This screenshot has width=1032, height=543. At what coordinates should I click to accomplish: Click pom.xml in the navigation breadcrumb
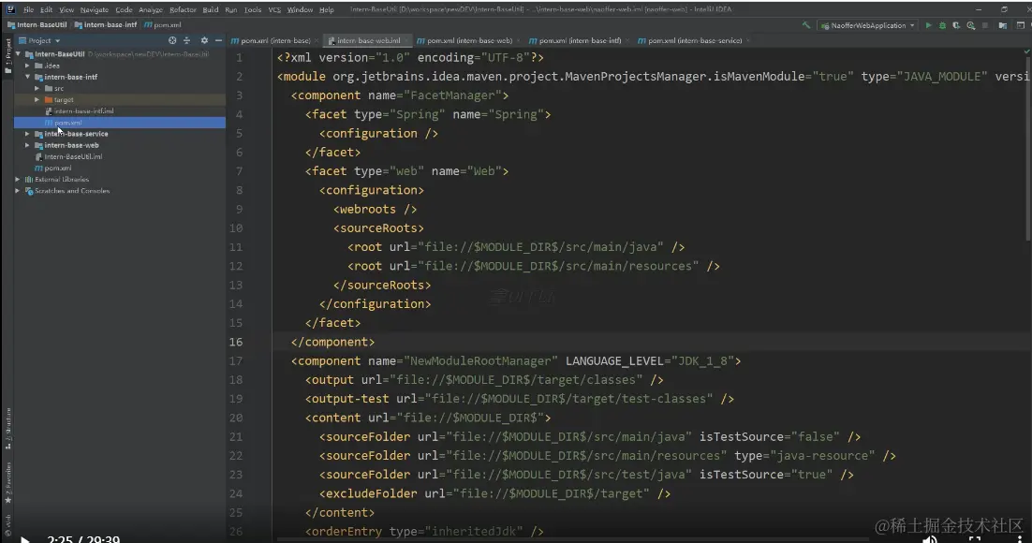163,25
